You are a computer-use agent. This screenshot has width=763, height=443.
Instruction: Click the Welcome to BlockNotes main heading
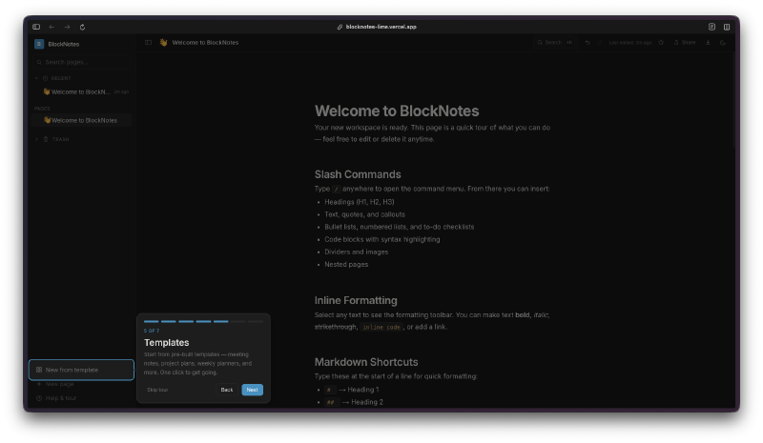point(397,111)
